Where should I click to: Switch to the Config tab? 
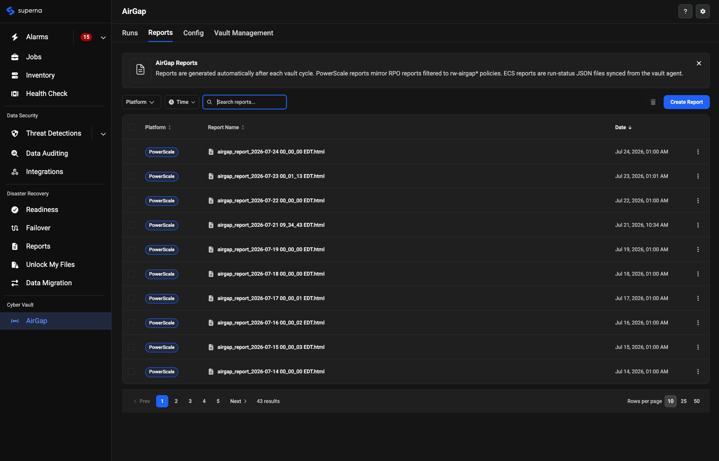click(x=194, y=33)
